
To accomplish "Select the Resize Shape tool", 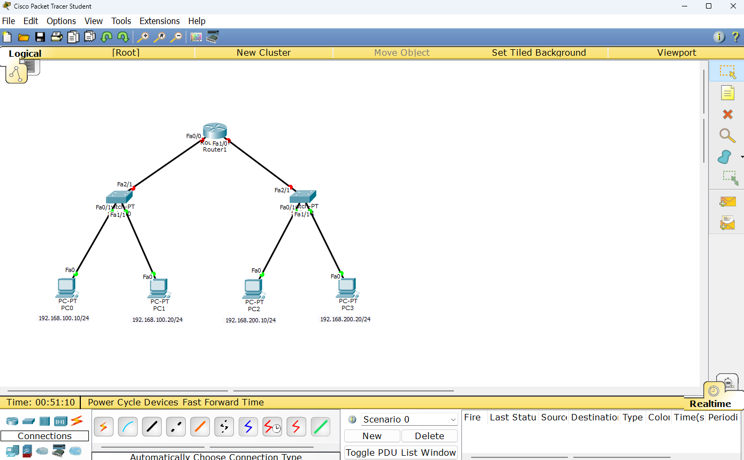I will tap(730, 178).
